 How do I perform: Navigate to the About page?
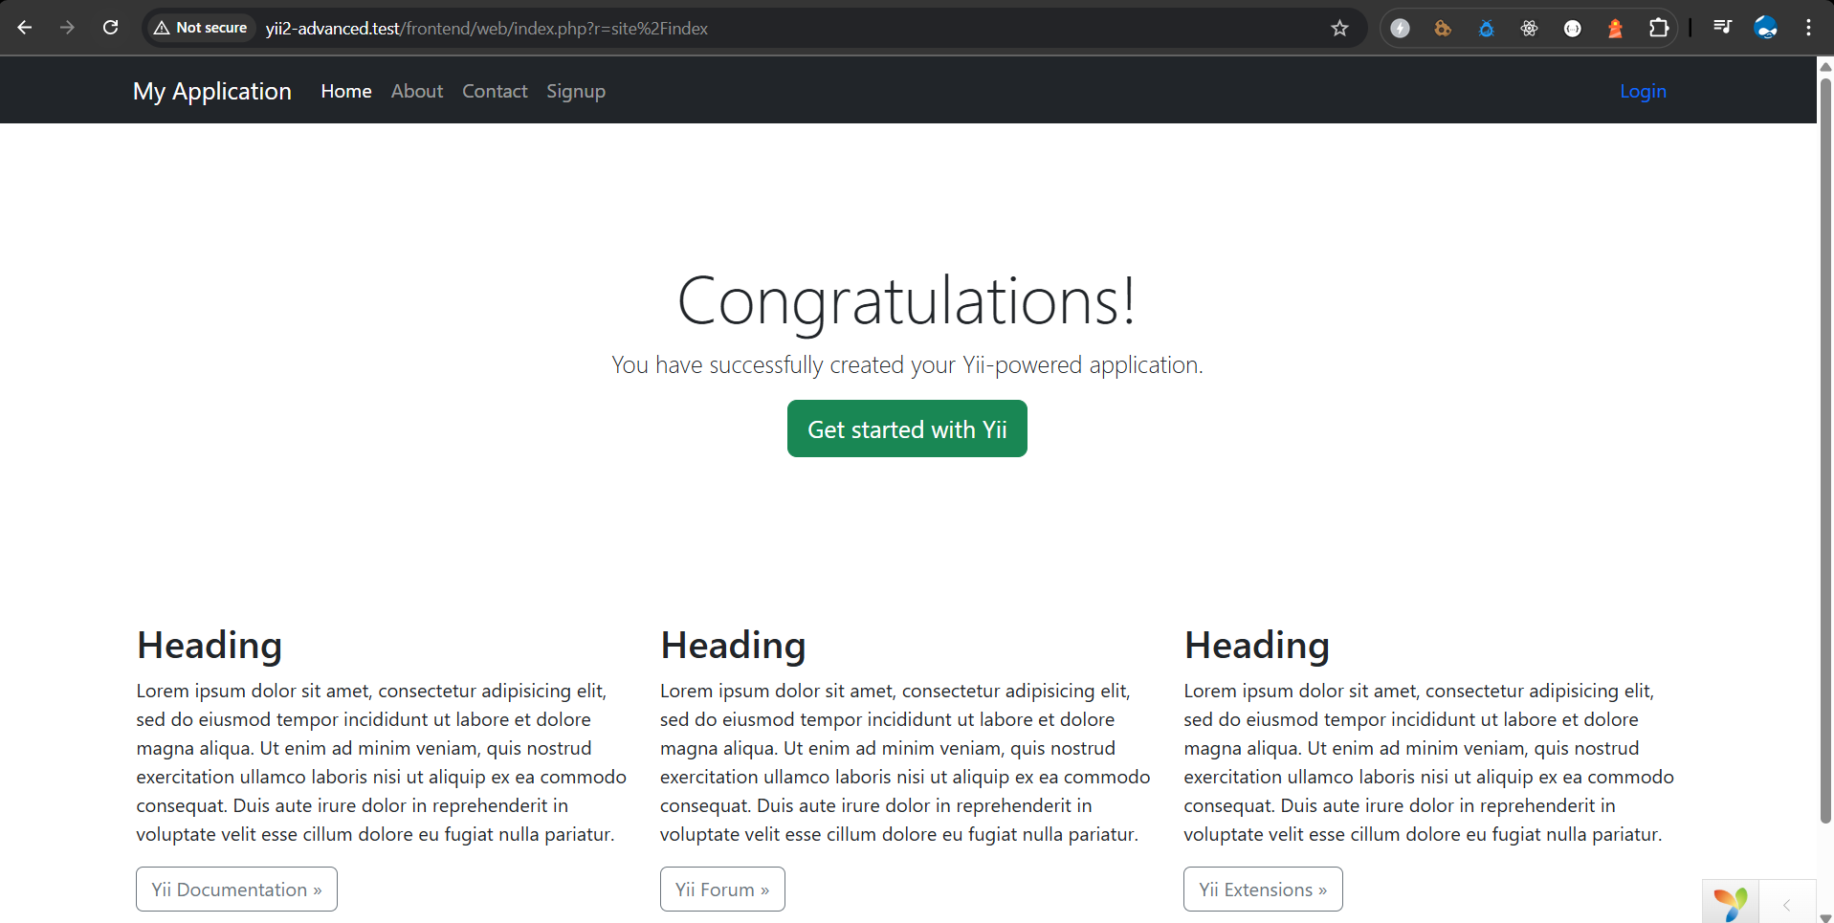point(416,91)
